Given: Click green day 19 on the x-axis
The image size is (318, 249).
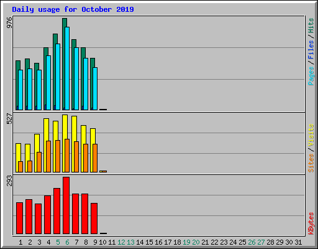Looking at the screenshot, I should [186, 242].
